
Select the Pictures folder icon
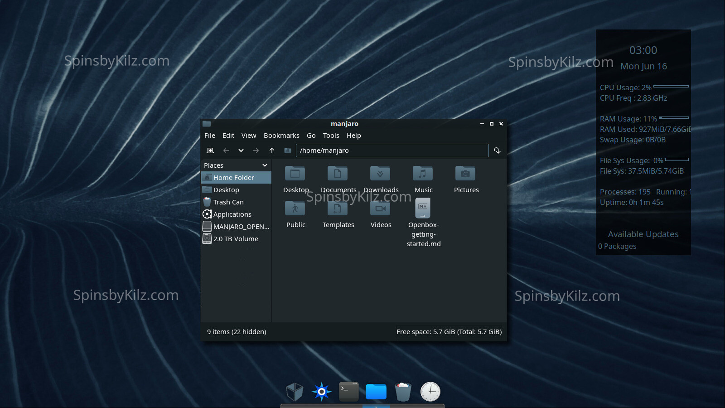pos(465,173)
